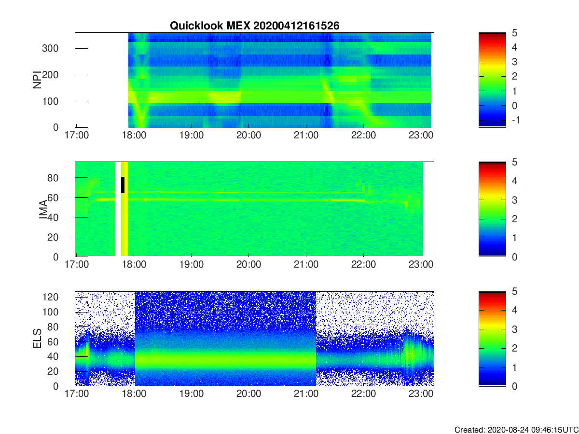Screen dimensions: 579x434
Task: Click the '22:00' tick under ELS panel
Action: pos(363,394)
